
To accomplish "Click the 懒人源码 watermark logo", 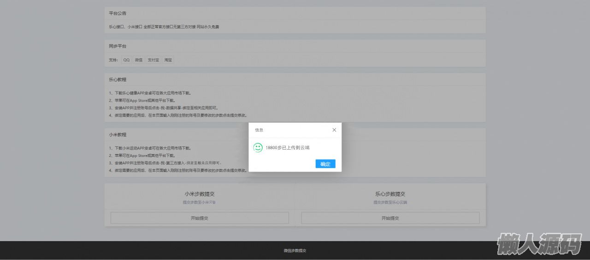I will (x=539, y=244).
